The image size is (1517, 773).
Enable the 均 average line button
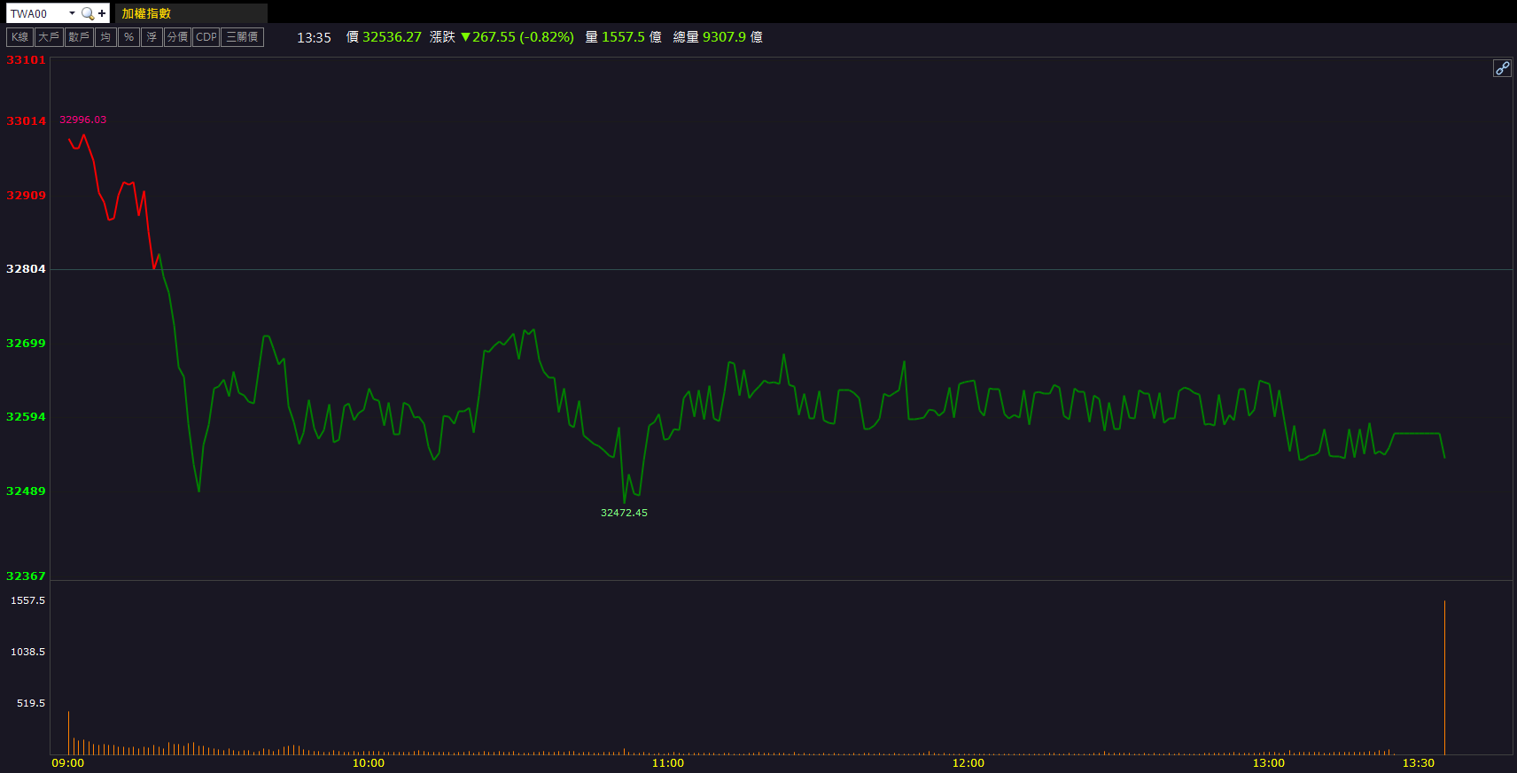pyautogui.click(x=105, y=37)
